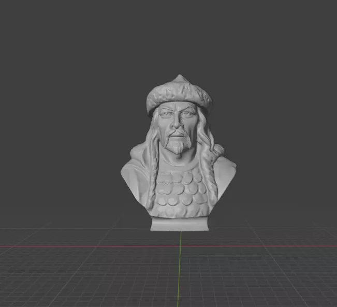
Task: Click the mustache on the bust
Action: tap(178, 131)
